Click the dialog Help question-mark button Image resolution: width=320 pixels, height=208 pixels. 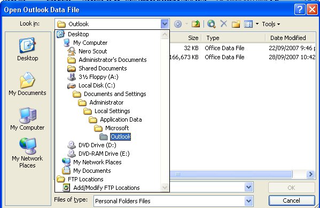point(300,10)
